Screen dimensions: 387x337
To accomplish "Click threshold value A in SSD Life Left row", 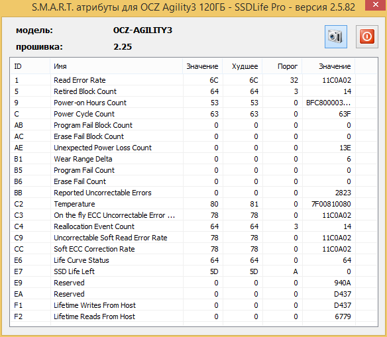I will point(295,271).
